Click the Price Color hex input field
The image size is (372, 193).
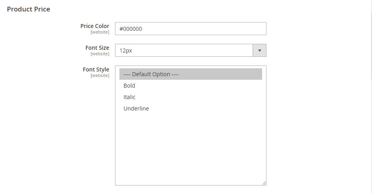191,29
